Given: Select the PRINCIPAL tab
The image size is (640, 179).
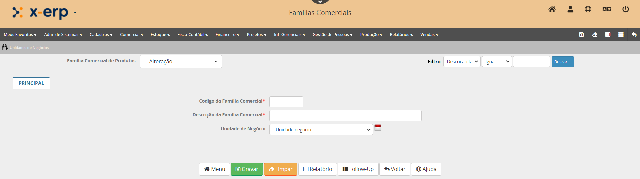Looking at the screenshot, I should click(31, 83).
